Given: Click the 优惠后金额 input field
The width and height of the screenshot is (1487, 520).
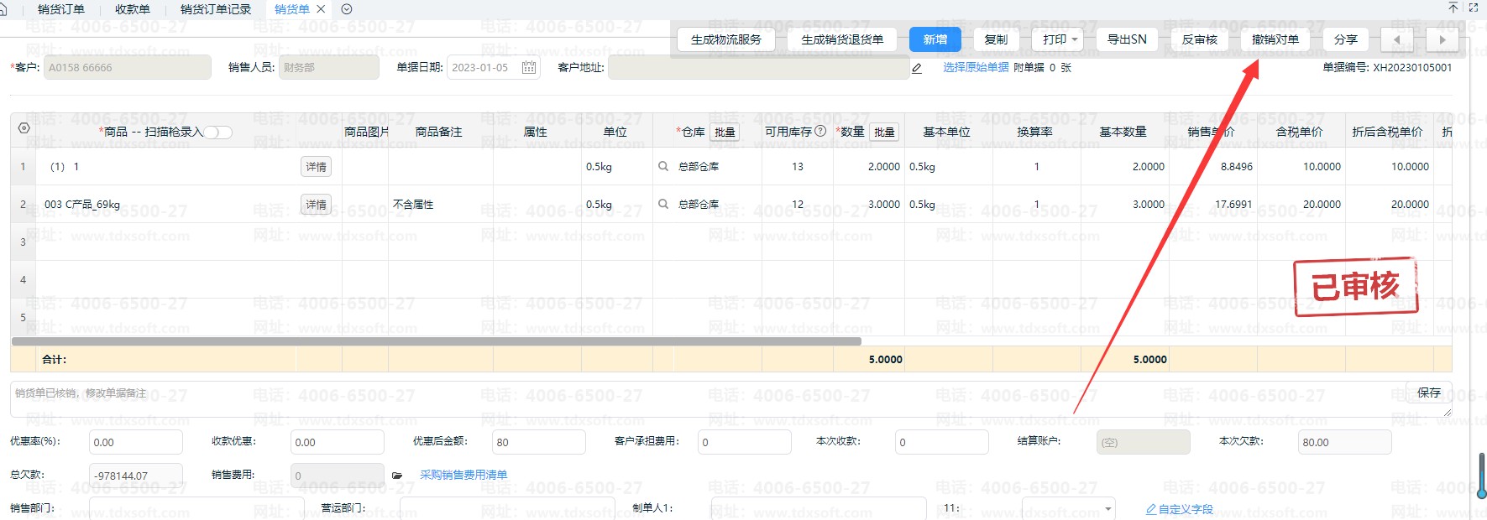Looking at the screenshot, I should pyautogui.click(x=538, y=442).
